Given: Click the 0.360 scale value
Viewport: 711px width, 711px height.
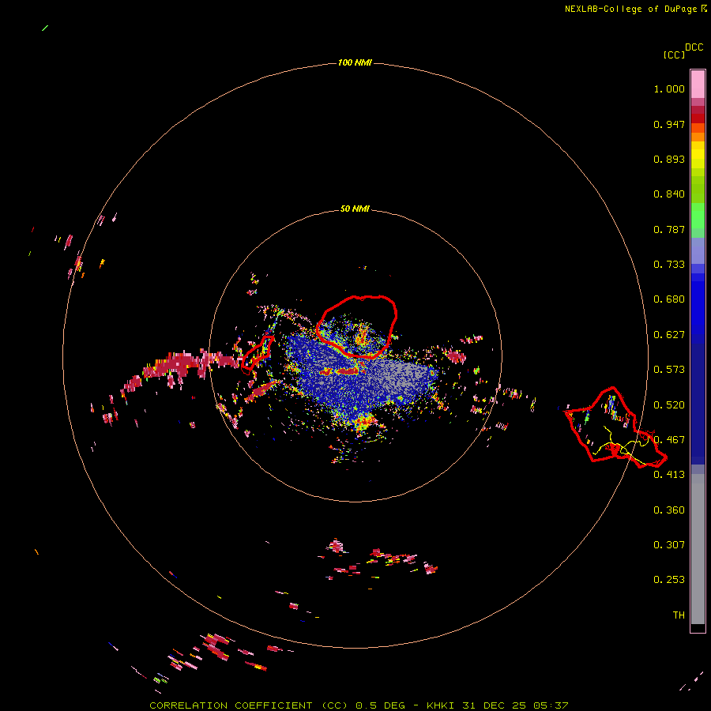Looking at the screenshot, I should pos(669,510).
